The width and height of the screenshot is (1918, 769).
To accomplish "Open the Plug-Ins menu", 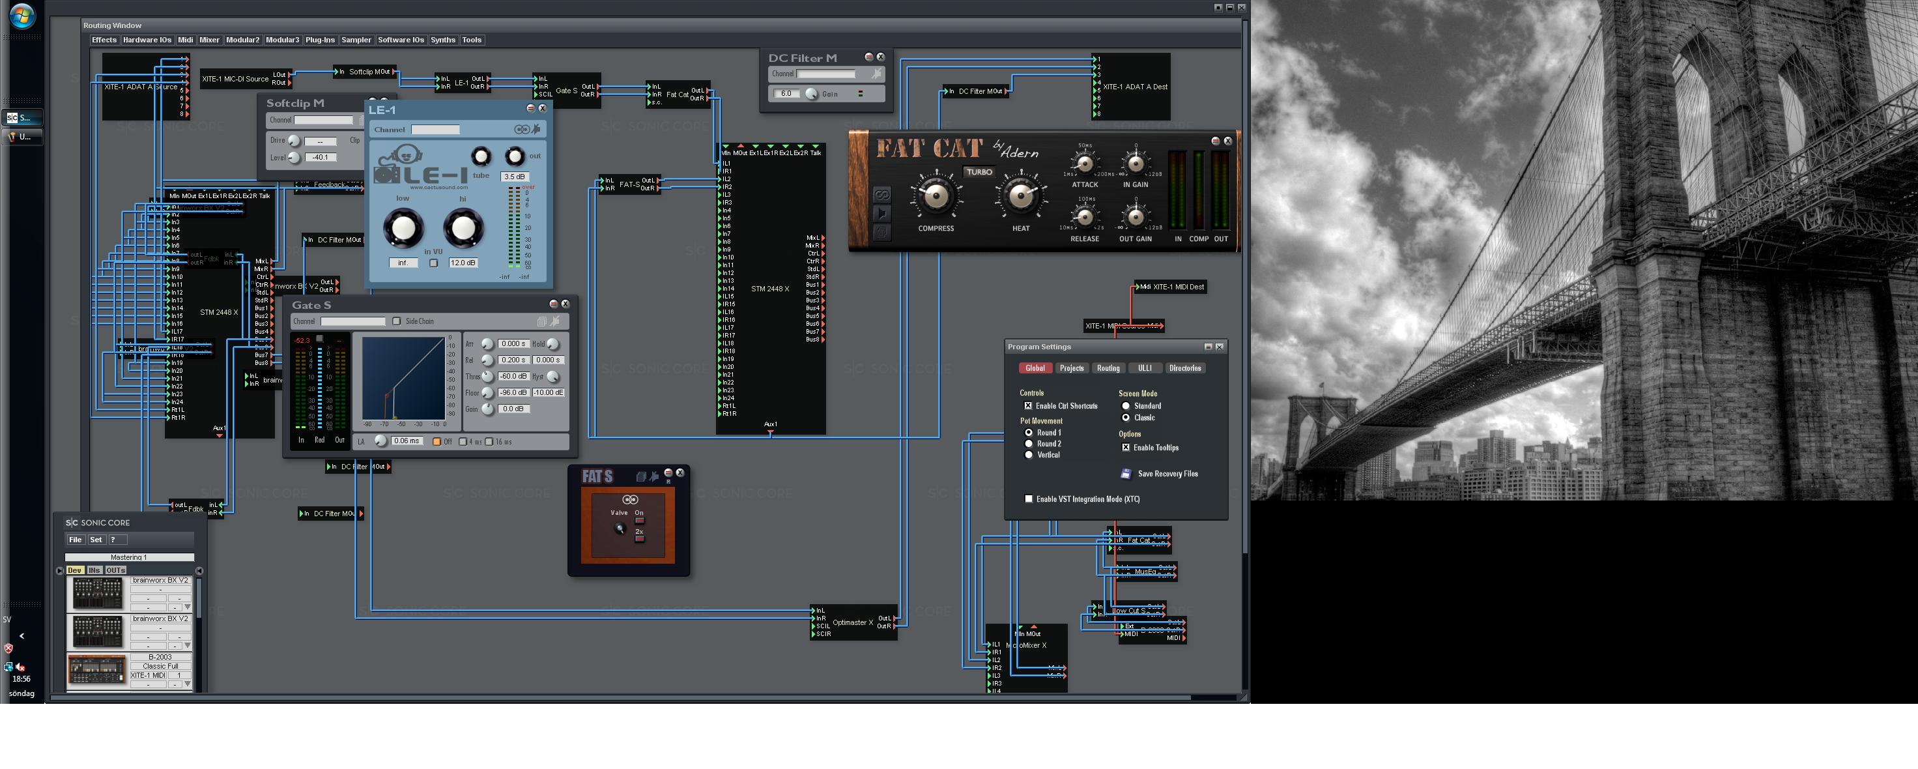I will coord(320,40).
